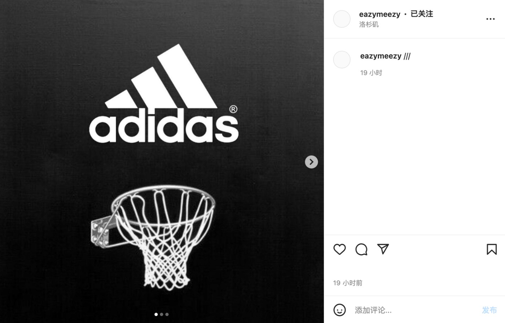Open comments via speech bubble icon
Image resolution: width=505 pixels, height=323 pixels.
[361, 249]
